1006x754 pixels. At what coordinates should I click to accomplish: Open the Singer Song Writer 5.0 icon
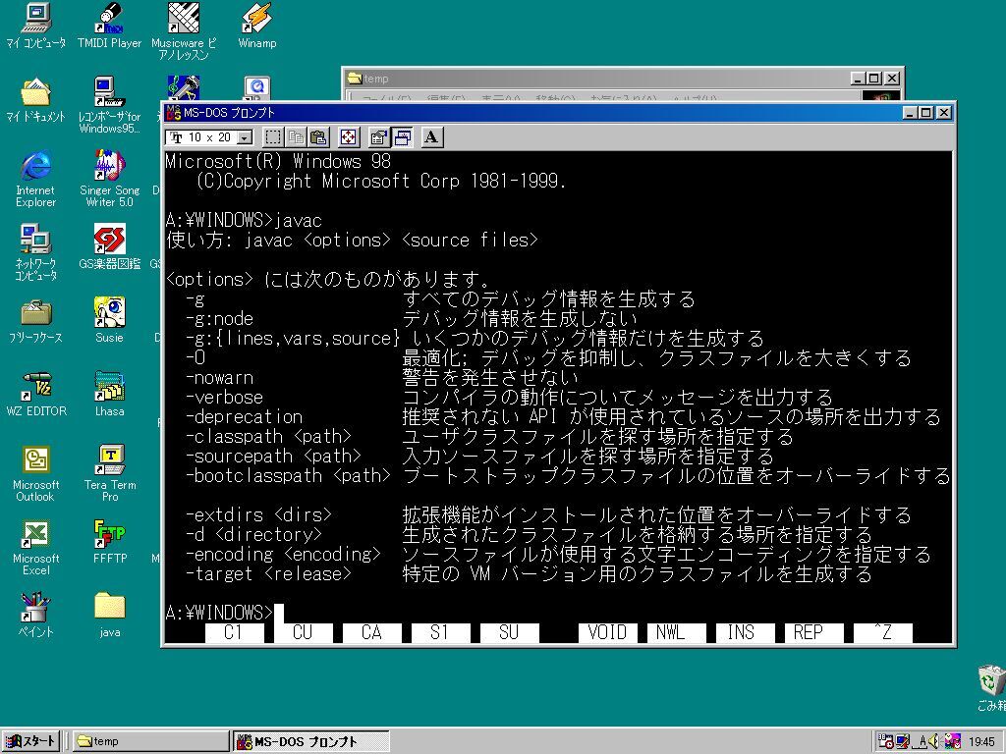[x=109, y=179]
